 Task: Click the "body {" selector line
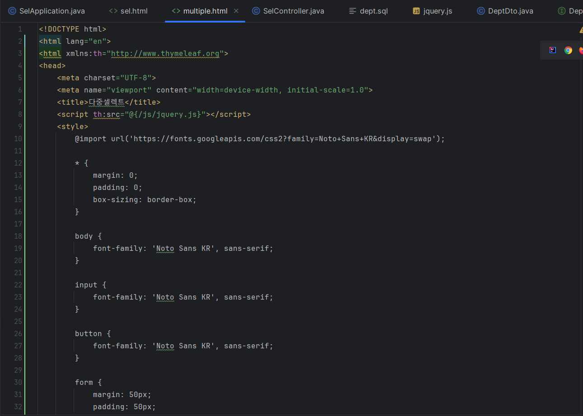(89, 236)
